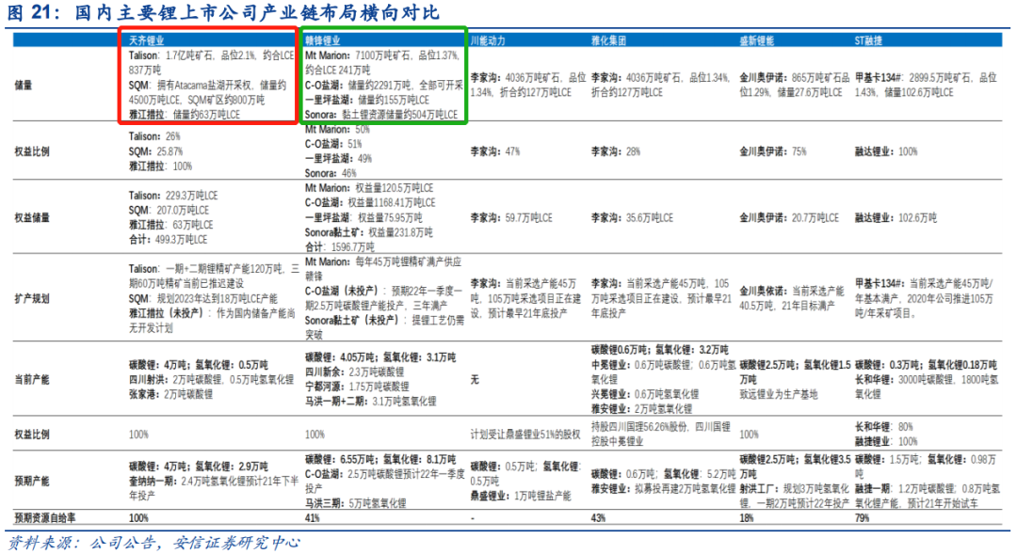This screenshot has height=554, width=1017.
Task: Select the 权益储量 row label
Action: [32, 217]
